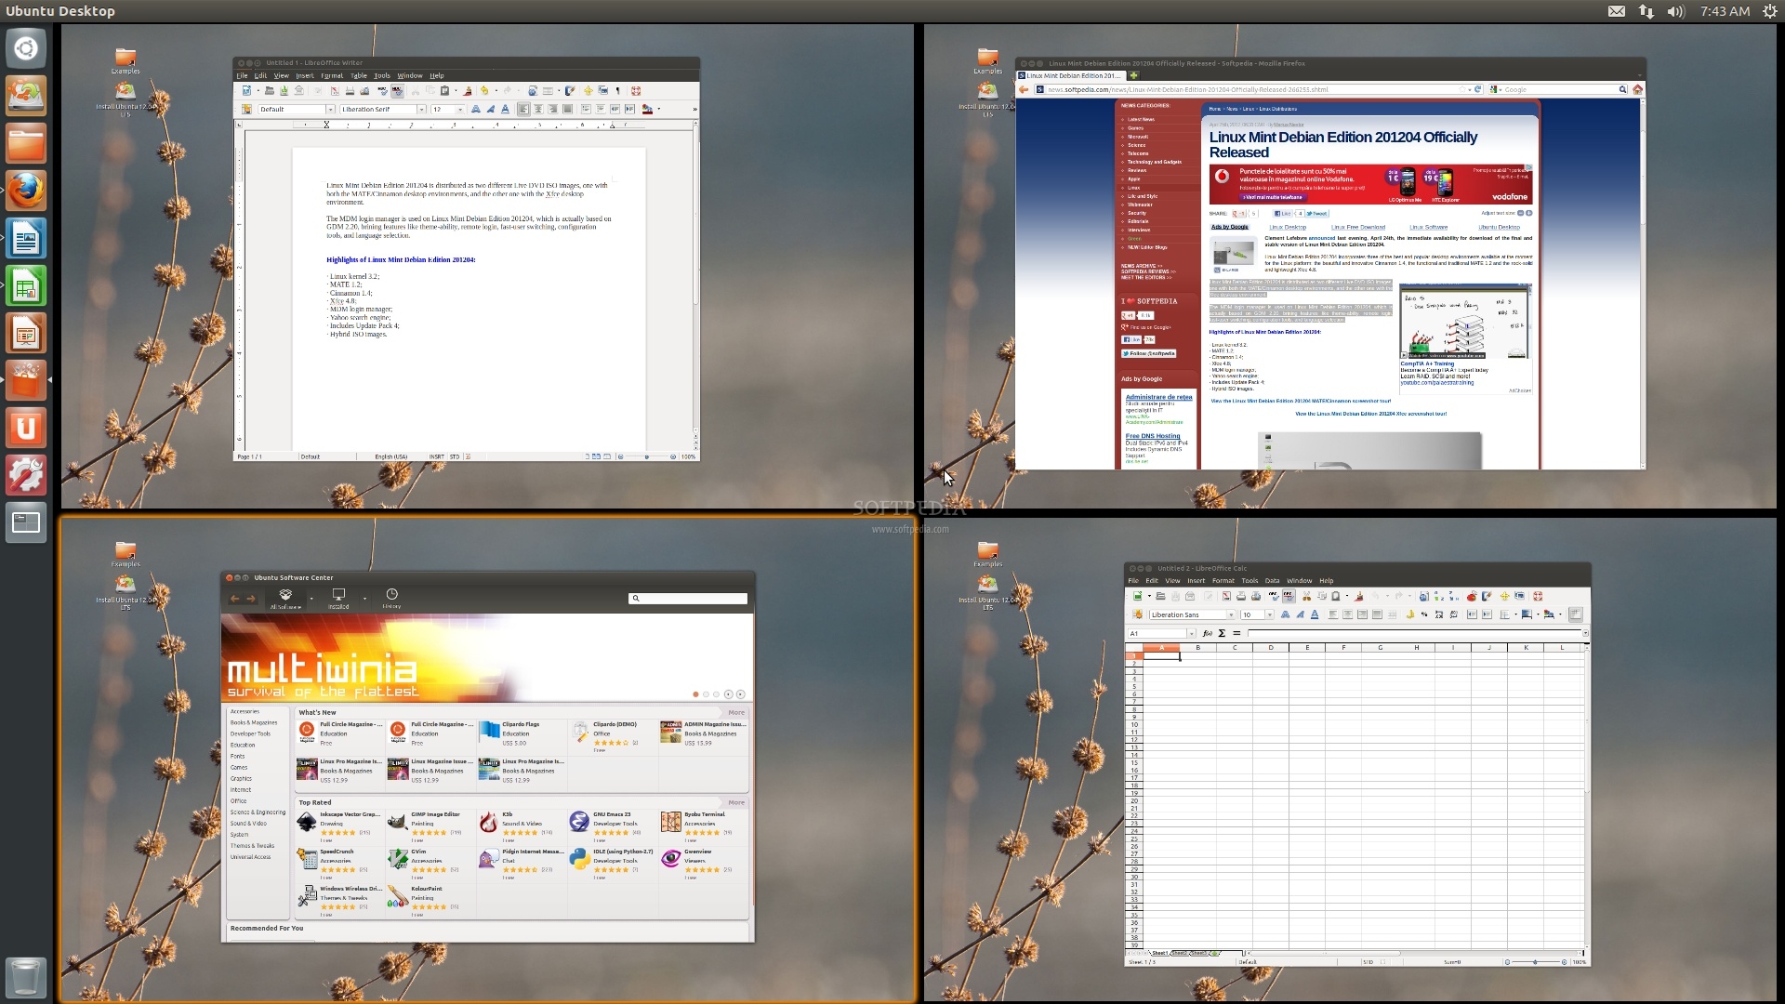Image resolution: width=1785 pixels, height=1004 pixels.
Task: Select Sheet1 tab in Calc
Action: (1160, 953)
